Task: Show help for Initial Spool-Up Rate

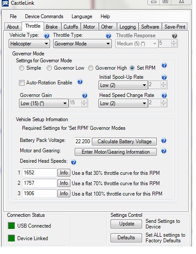Action: [x=164, y=77]
